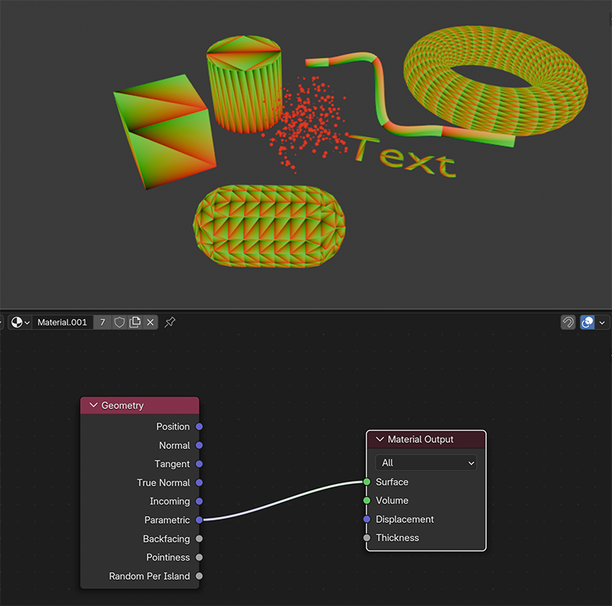Click the Incoming output socket
Image resolution: width=612 pixels, height=606 pixels.
point(199,501)
